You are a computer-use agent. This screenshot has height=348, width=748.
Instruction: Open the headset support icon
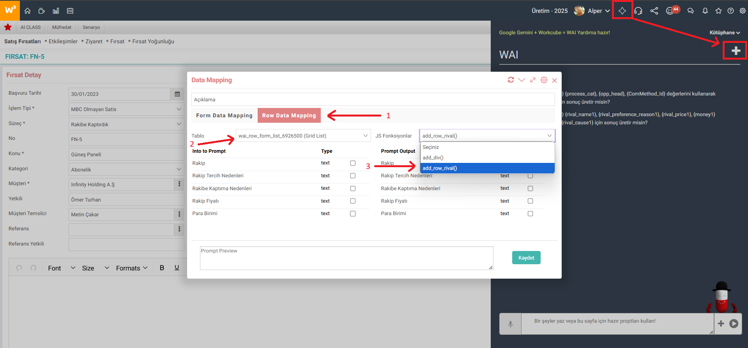click(x=638, y=11)
